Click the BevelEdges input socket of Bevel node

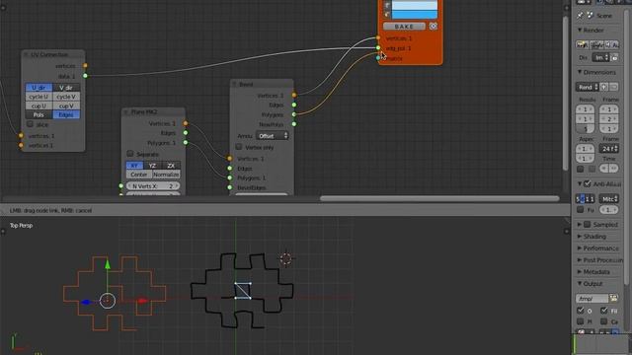tap(230, 187)
